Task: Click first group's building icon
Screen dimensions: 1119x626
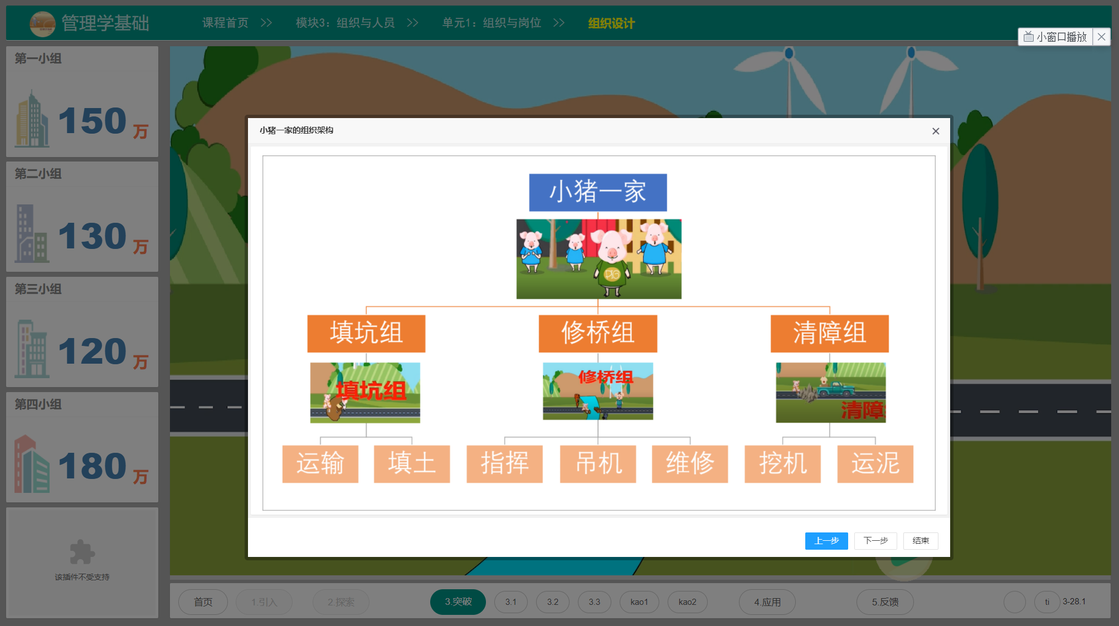Action: 31,119
